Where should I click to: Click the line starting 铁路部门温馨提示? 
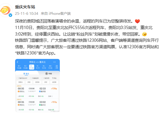tap(87, 40)
